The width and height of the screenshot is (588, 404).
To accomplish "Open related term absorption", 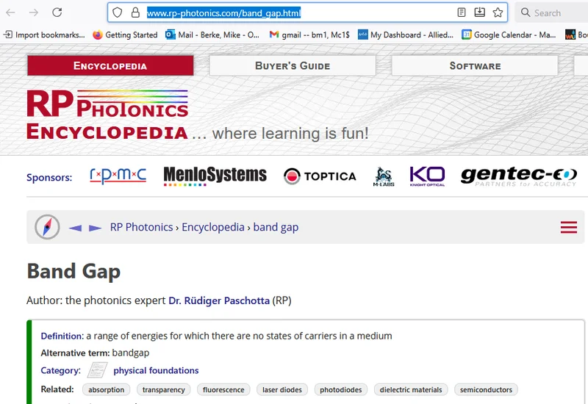I will pos(106,390).
